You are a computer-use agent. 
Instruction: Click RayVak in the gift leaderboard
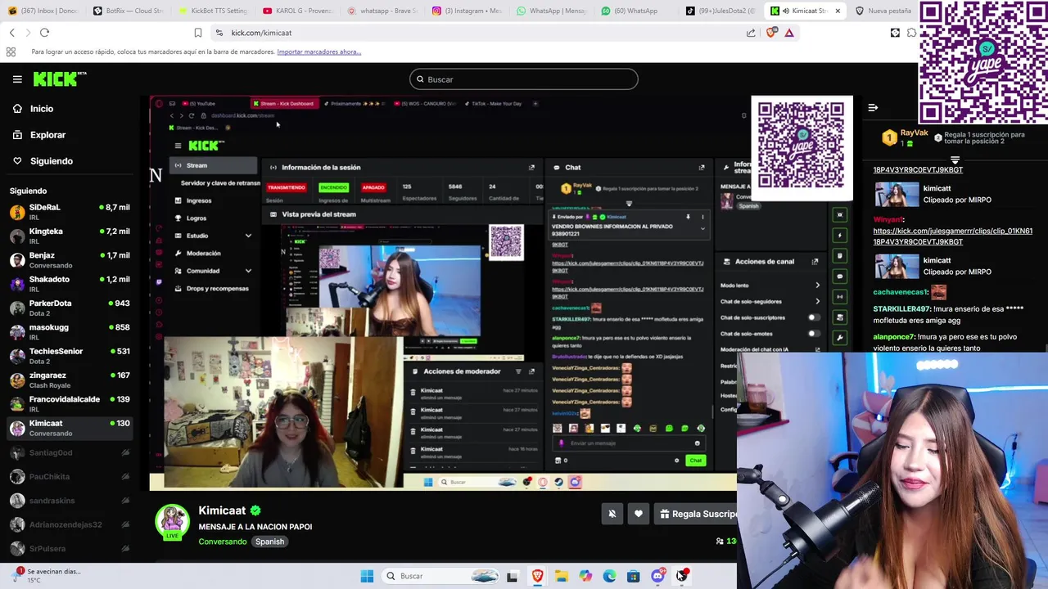[x=914, y=133]
